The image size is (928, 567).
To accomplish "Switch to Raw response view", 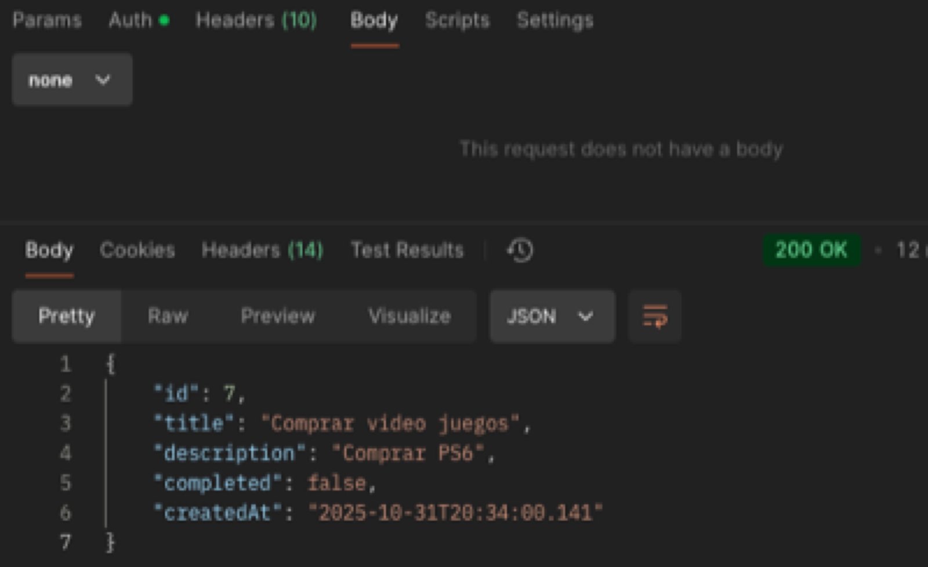I will (x=168, y=316).
